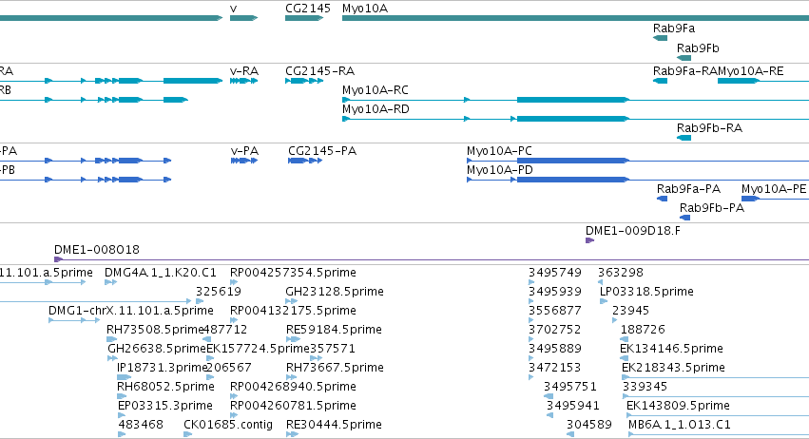Select the Myo10A-PC protein label
The image size is (809, 439).
pyautogui.click(x=499, y=151)
